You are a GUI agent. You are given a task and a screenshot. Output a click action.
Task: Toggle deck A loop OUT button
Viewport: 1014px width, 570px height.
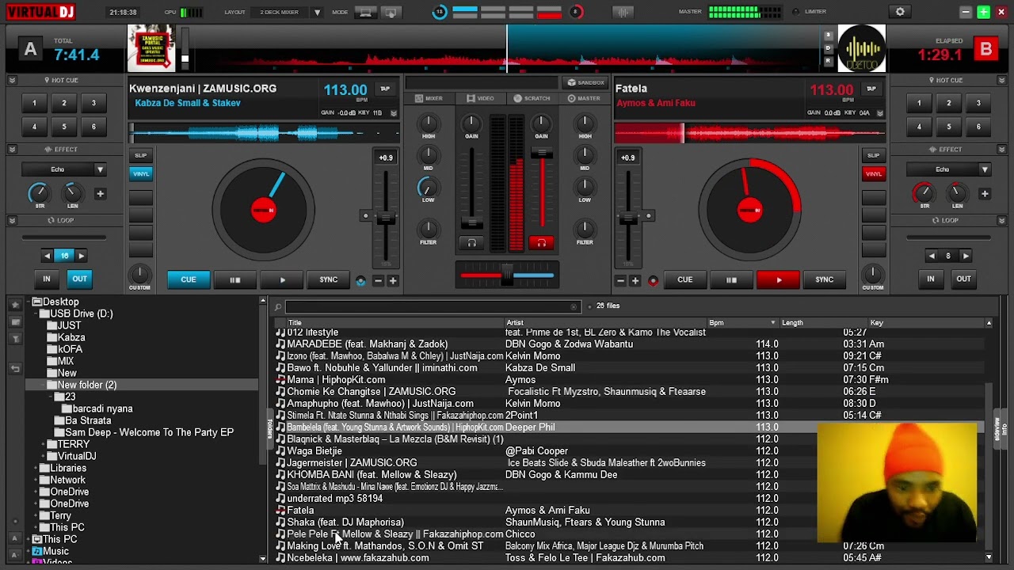point(80,279)
